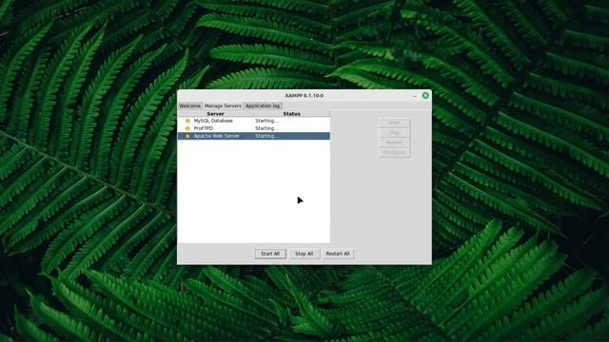The height and width of the screenshot is (342, 609).
Task: Select the ProFTPD server row
Action: click(x=254, y=128)
